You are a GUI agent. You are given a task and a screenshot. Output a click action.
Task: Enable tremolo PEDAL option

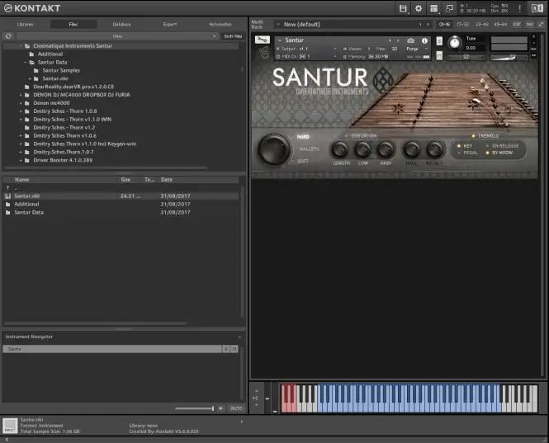459,153
